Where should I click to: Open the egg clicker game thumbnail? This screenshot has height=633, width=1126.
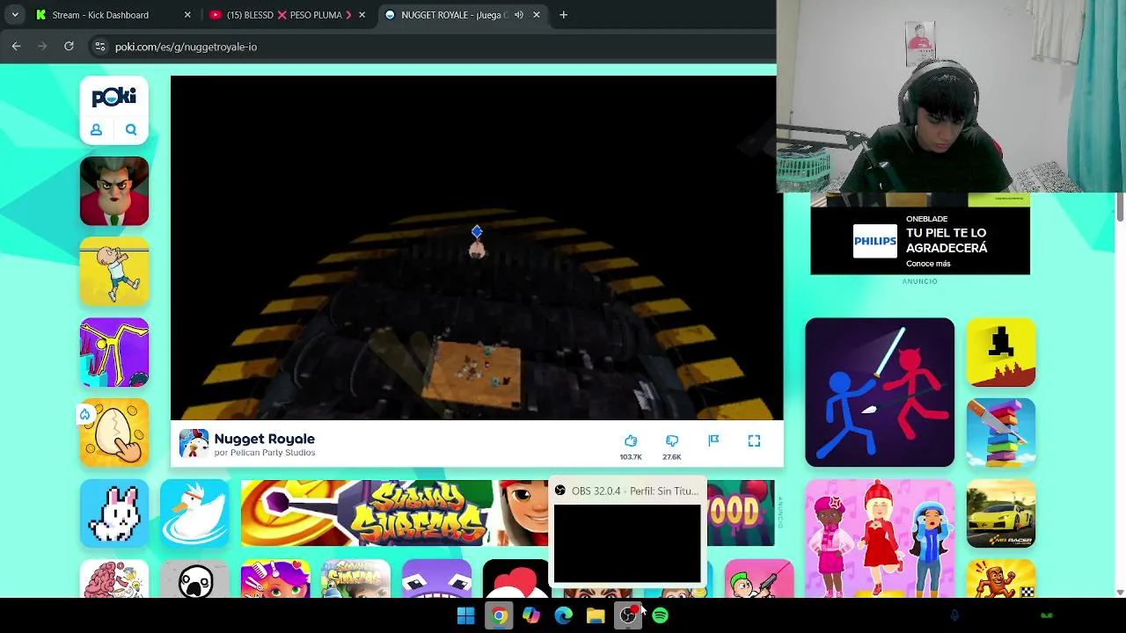(x=114, y=433)
